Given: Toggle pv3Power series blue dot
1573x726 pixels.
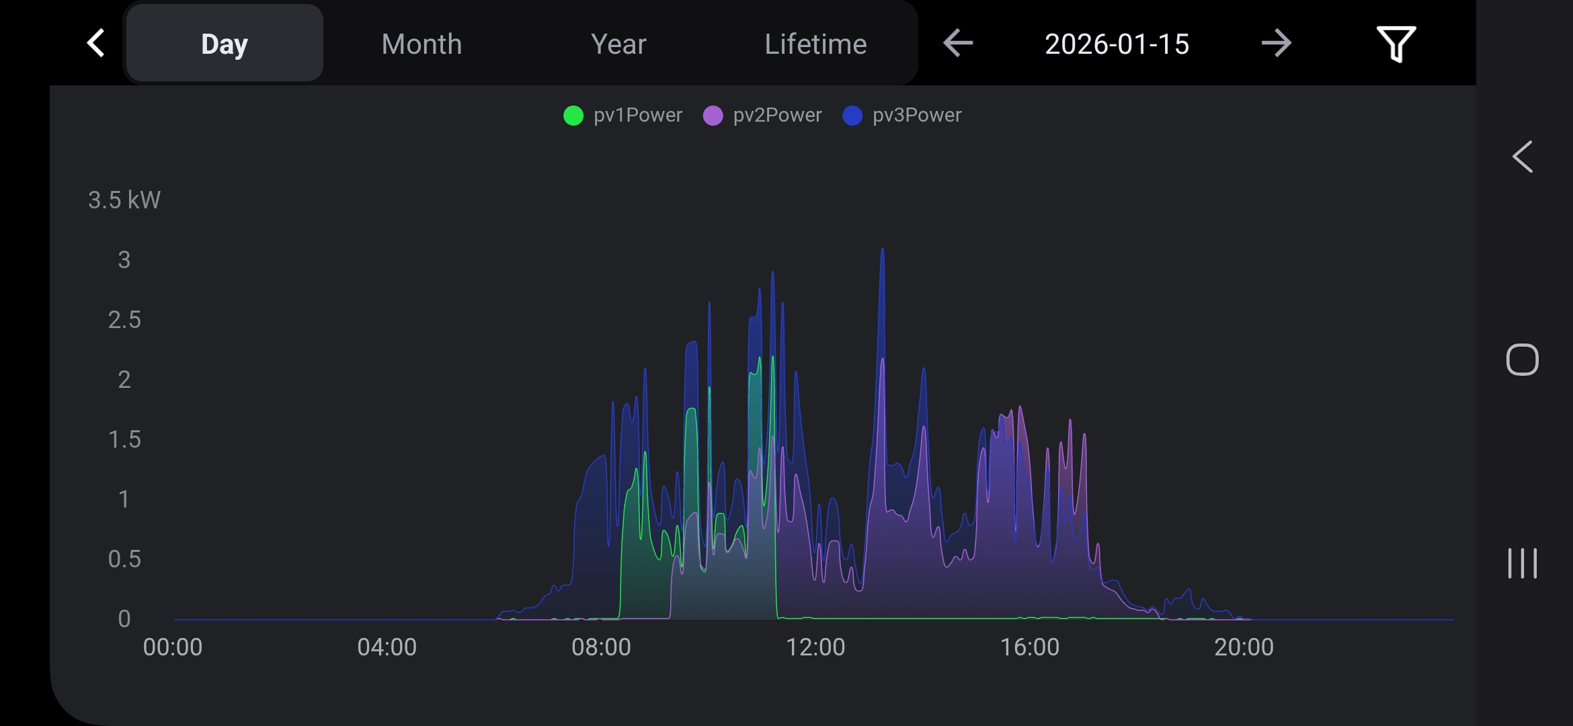Looking at the screenshot, I should click(x=852, y=116).
